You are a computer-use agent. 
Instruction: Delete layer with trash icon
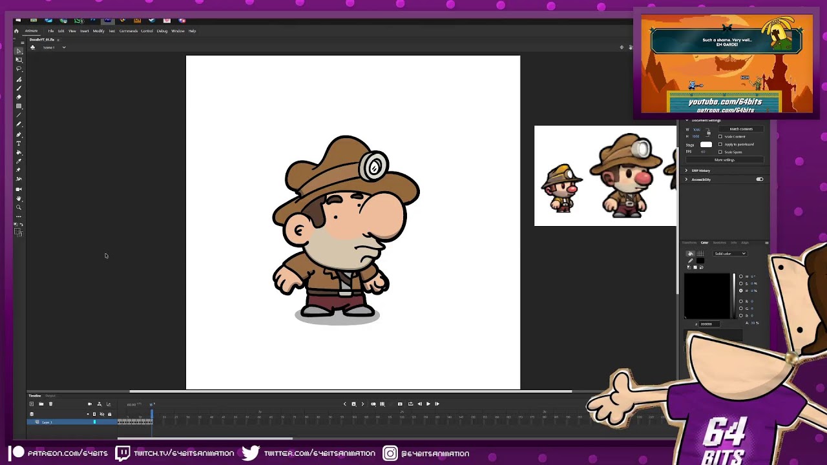50,404
